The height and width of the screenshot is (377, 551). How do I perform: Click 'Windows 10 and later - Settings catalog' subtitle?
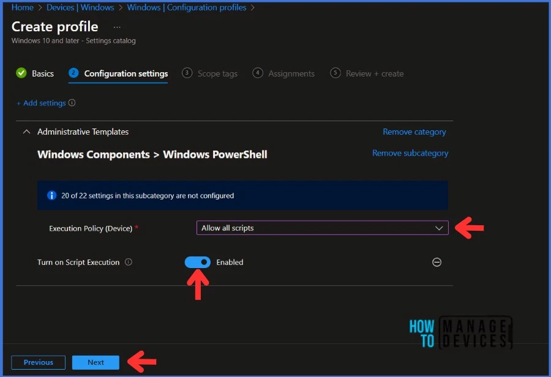[73, 41]
